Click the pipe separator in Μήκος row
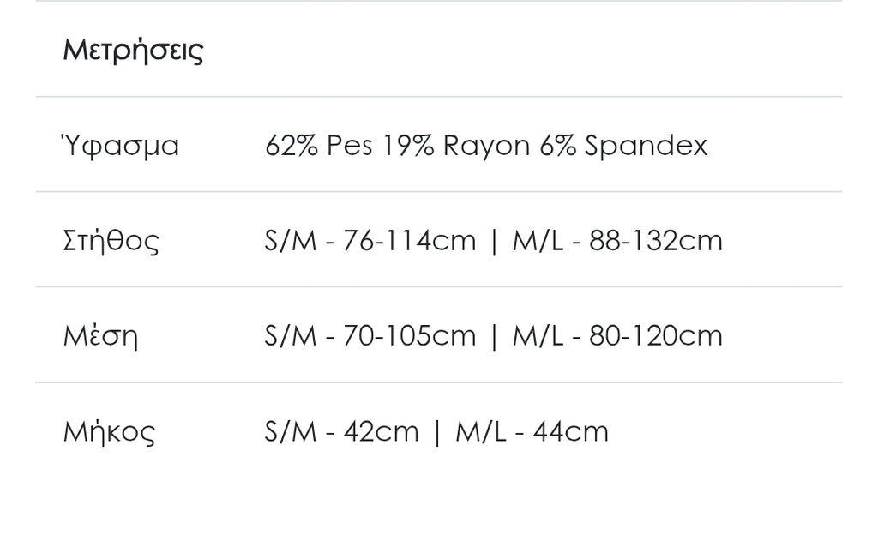The width and height of the screenshot is (878, 541). coord(436,430)
